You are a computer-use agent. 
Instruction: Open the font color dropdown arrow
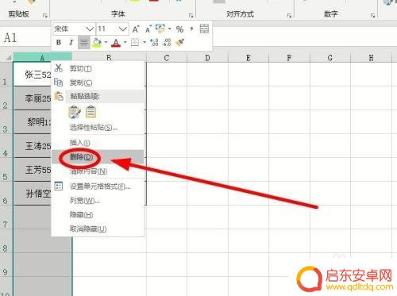click(x=125, y=42)
